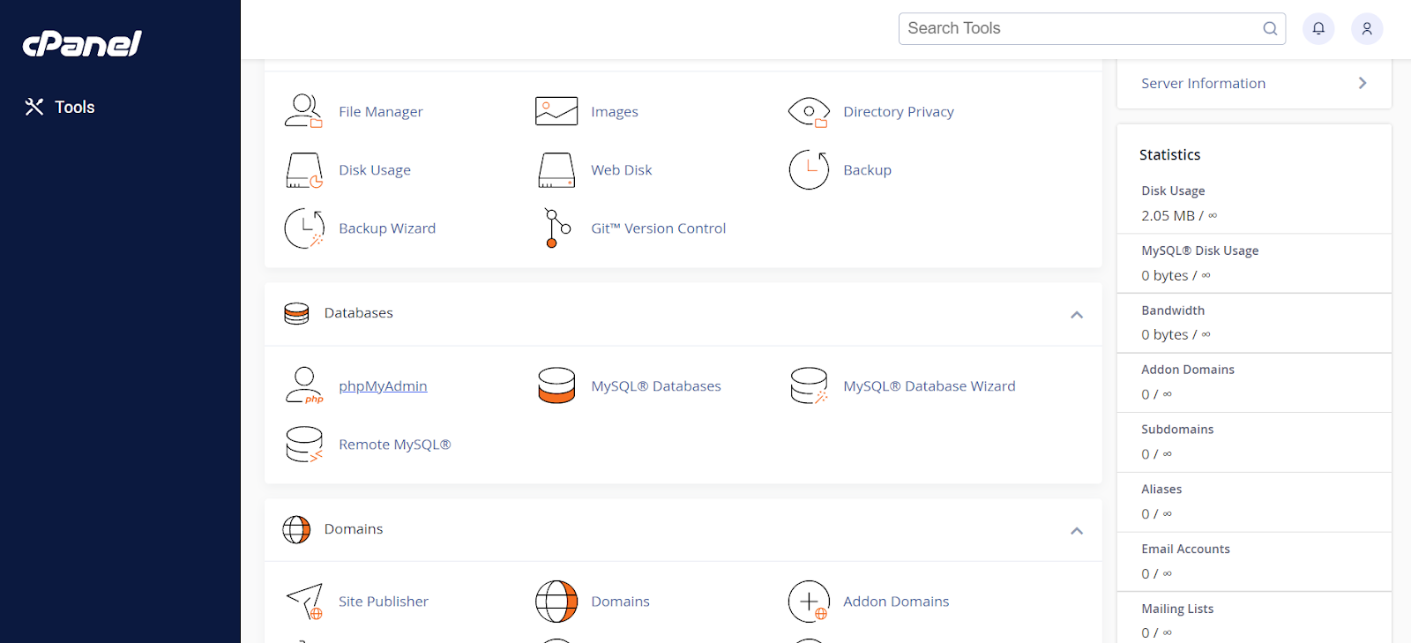Open MySQL® Database Wizard link

929,386
